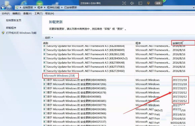Open the 组织 dropdown menu
Image resolution: width=195 pixels, height=126 pixels.
click(49, 37)
